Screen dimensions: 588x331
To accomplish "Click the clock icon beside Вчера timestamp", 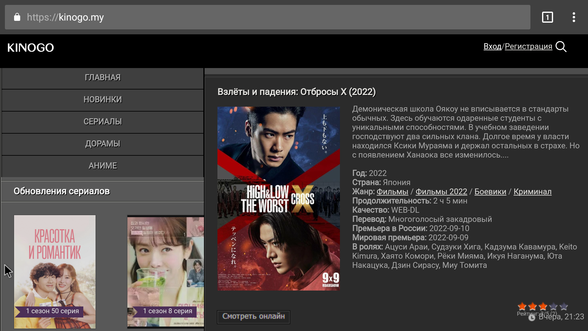I will 532,318.
